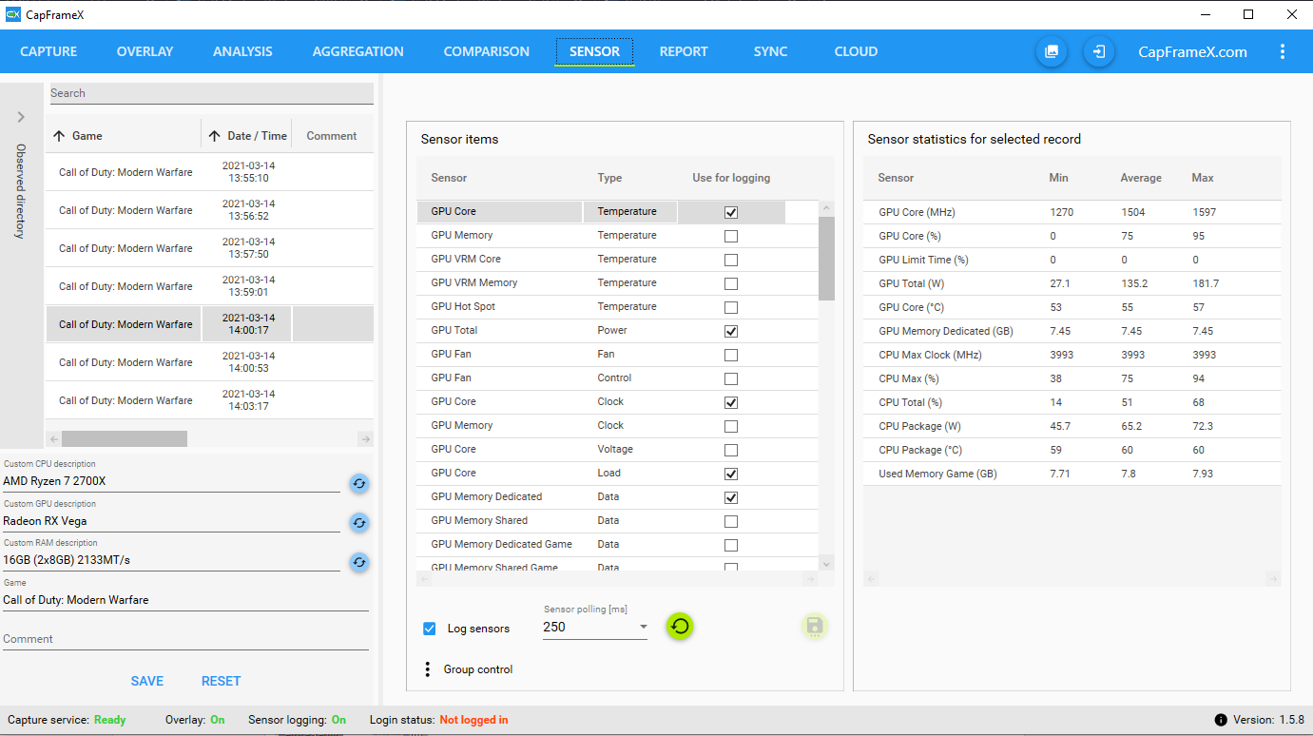Image resolution: width=1313 pixels, height=736 pixels.
Task: Uncheck GPU Core Load logging
Action: 731,474
